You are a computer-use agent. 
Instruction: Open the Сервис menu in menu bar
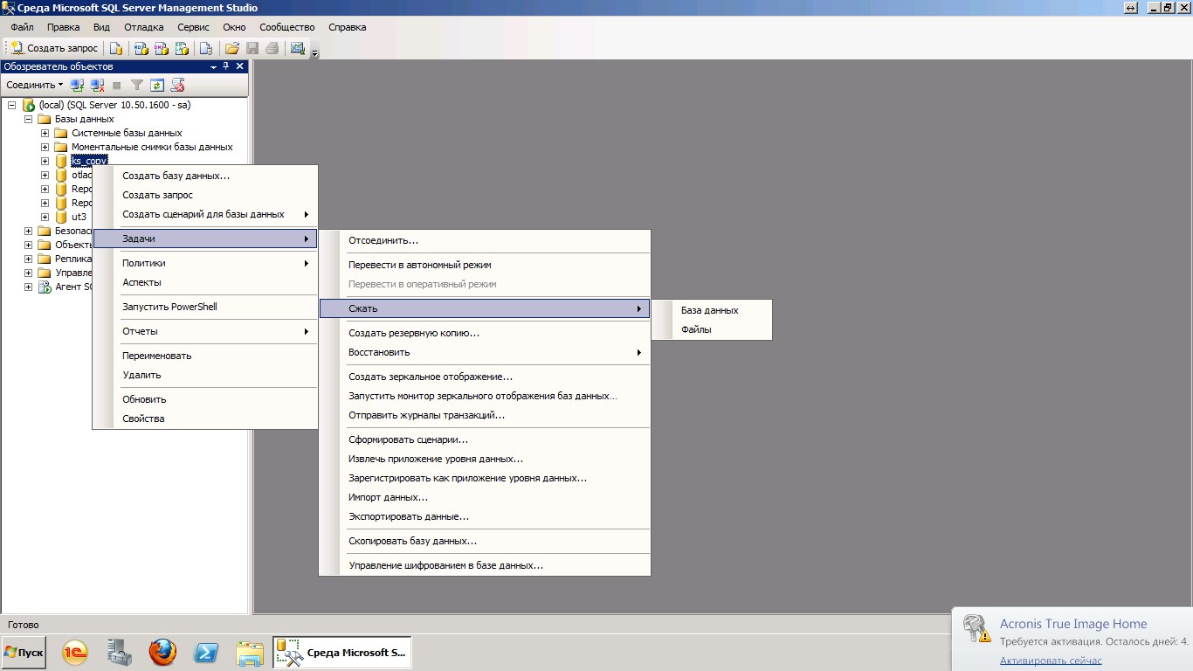(193, 27)
